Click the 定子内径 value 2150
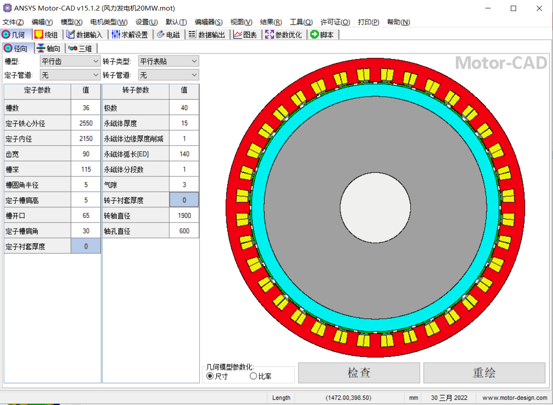The height and width of the screenshot is (405, 553). pyautogui.click(x=86, y=139)
